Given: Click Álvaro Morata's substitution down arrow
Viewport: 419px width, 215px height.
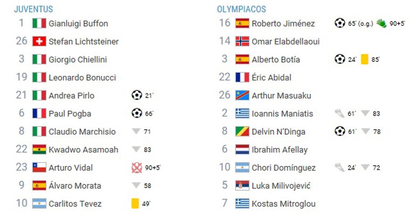Looking at the screenshot, I should [136, 185].
